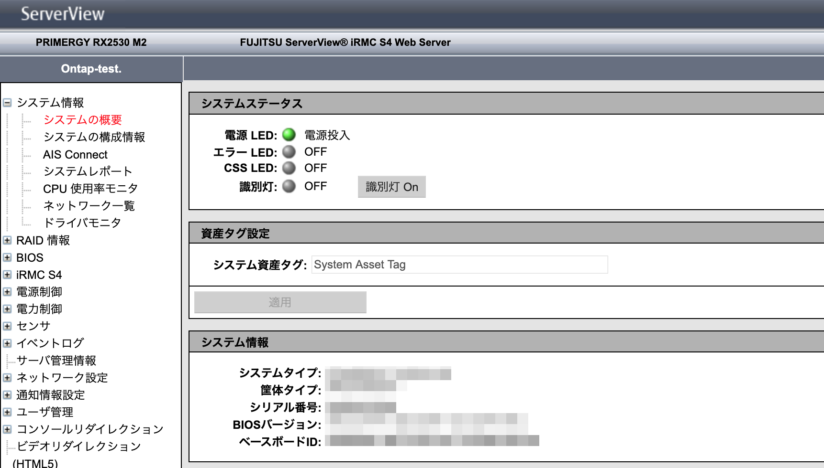
Task: Click the 適用 button
Action: coord(280,302)
